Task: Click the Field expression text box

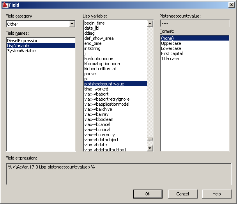Action: click(x=118, y=174)
